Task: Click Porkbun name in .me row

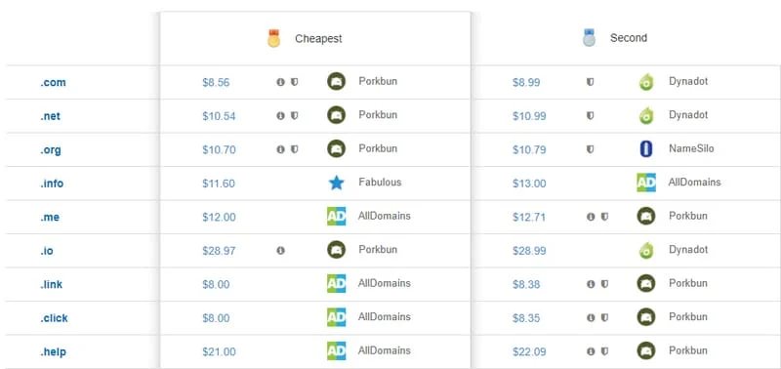Action: (688, 216)
